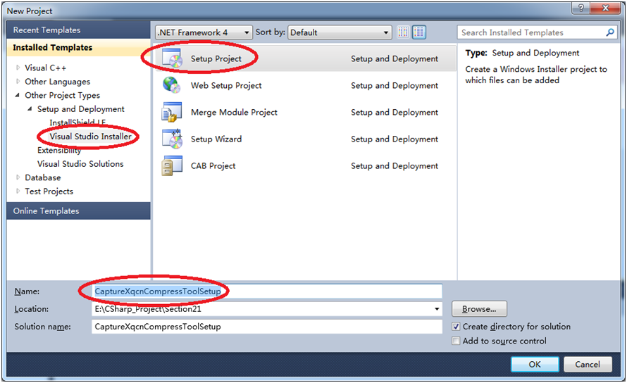
Task: Collapse the Other Project Types node
Action: pyautogui.click(x=17, y=95)
